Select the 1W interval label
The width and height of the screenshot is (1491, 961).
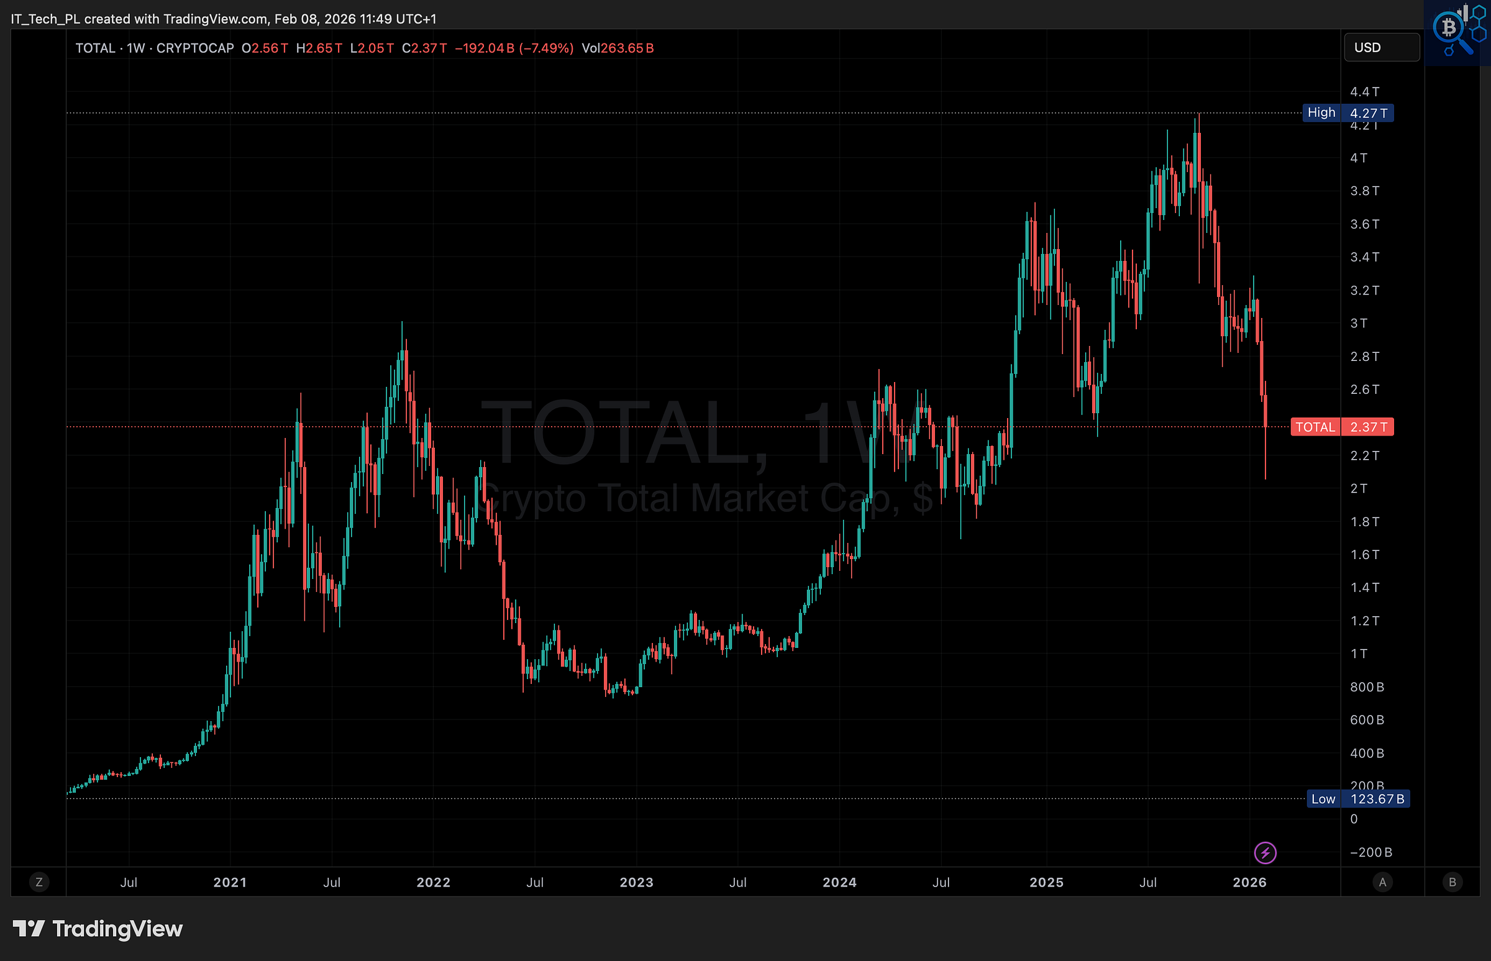click(135, 48)
